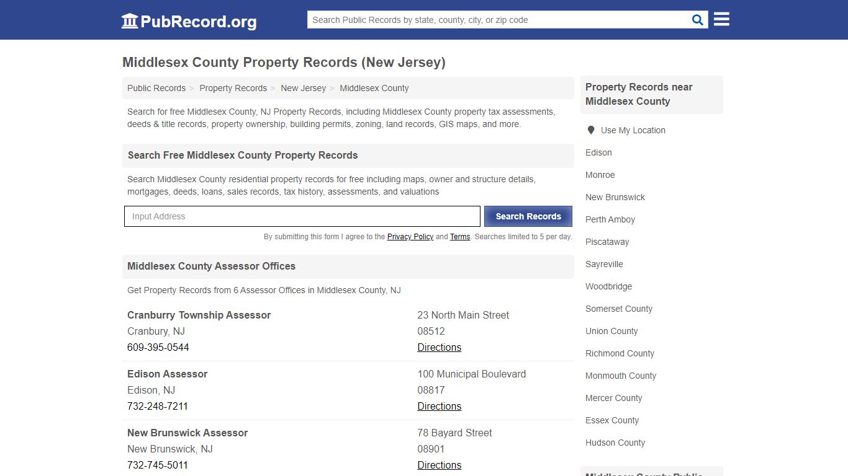The image size is (848, 476).
Task: Click zip code 08512
Action: point(431,331)
